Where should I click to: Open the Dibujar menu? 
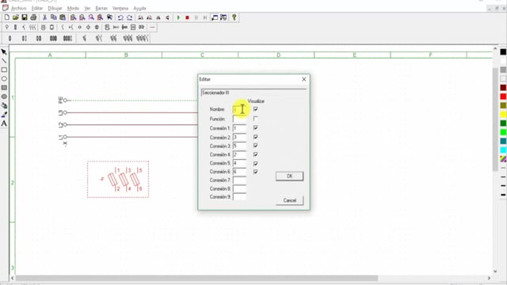click(55, 8)
